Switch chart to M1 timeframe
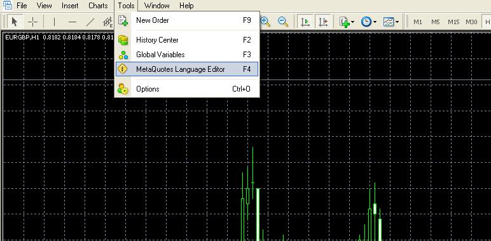The height and width of the screenshot is (241, 491). [x=418, y=22]
